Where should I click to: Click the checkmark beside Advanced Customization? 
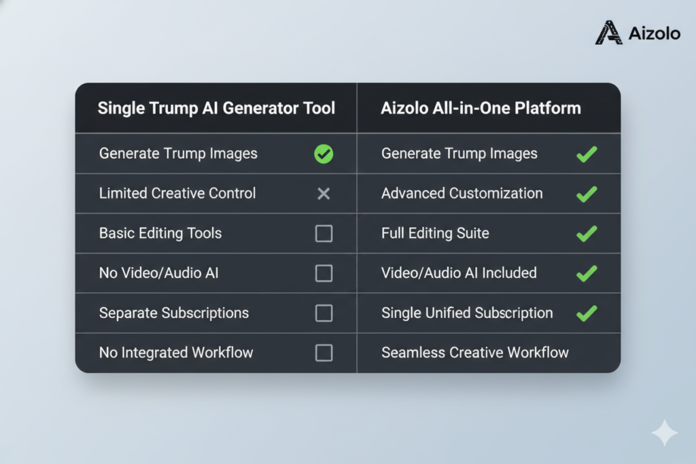586,194
